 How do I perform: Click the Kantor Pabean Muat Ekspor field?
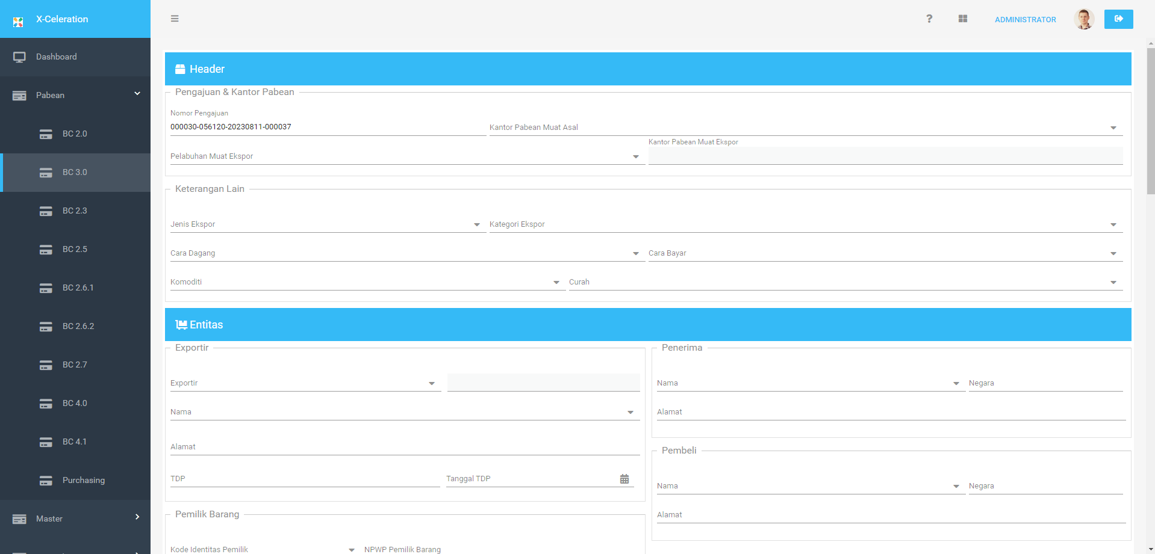point(885,156)
